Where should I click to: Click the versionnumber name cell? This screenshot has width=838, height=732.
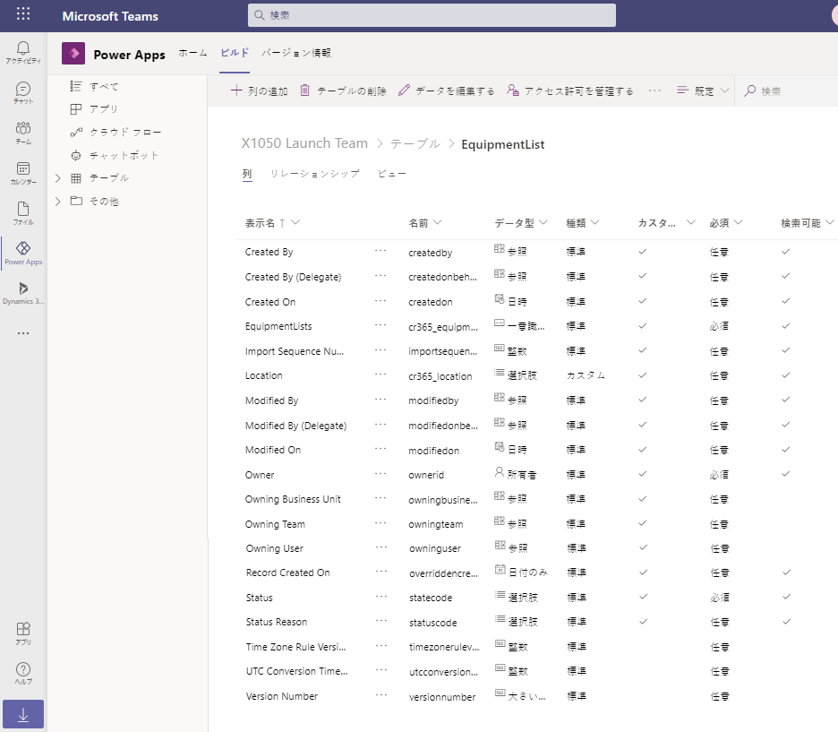coord(442,697)
